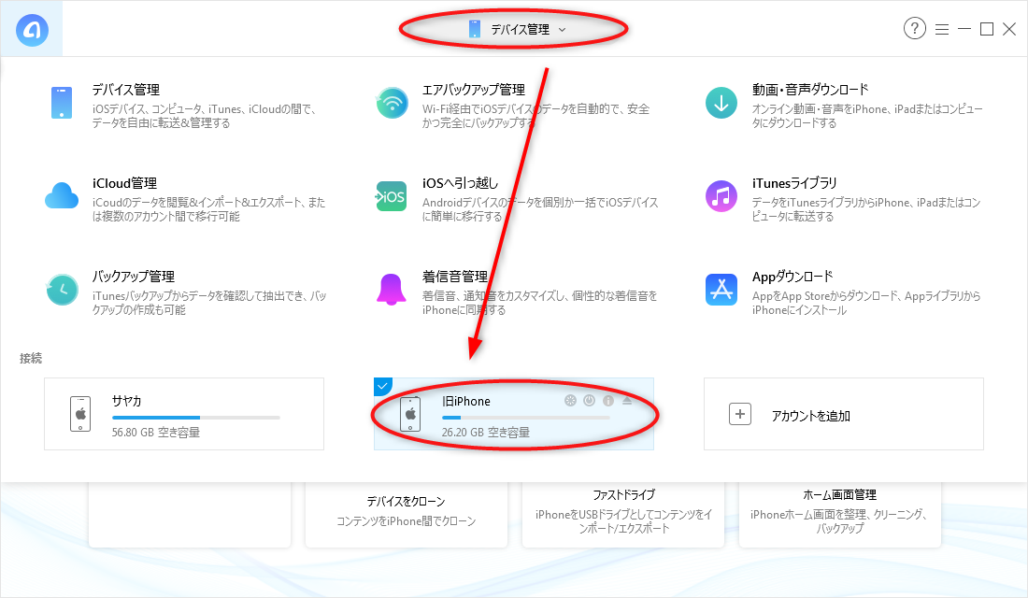The width and height of the screenshot is (1028, 598).
Task: Open the デバイス管理 dropdown at top
Action: click(x=517, y=30)
